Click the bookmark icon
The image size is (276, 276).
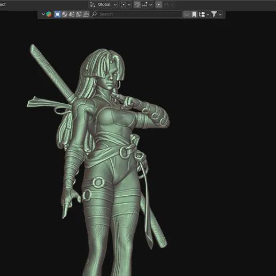coord(194,14)
